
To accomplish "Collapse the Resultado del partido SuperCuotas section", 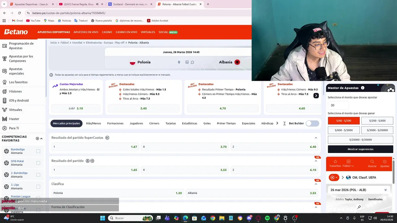I will tap(316, 138).
